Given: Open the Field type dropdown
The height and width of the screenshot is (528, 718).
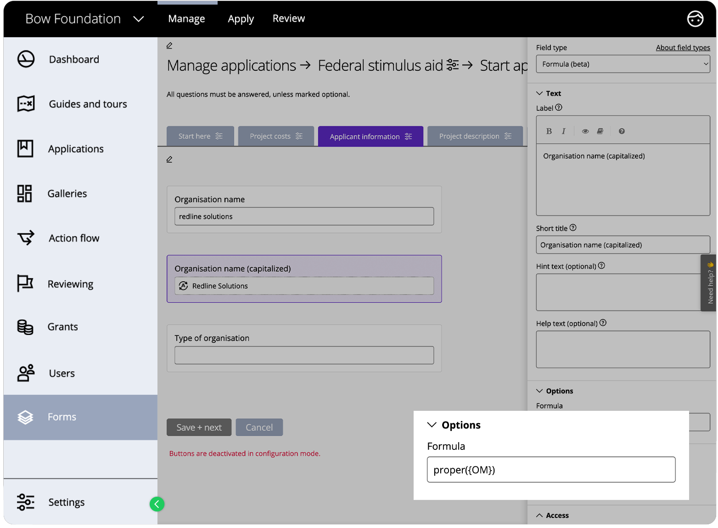Looking at the screenshot, I should pos(623,64).
